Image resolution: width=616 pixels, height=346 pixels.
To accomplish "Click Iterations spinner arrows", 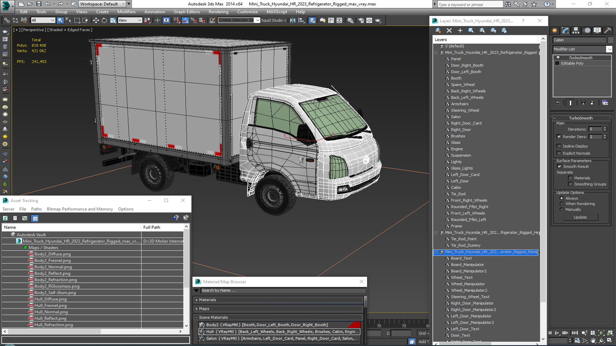I will pos(605,129).
